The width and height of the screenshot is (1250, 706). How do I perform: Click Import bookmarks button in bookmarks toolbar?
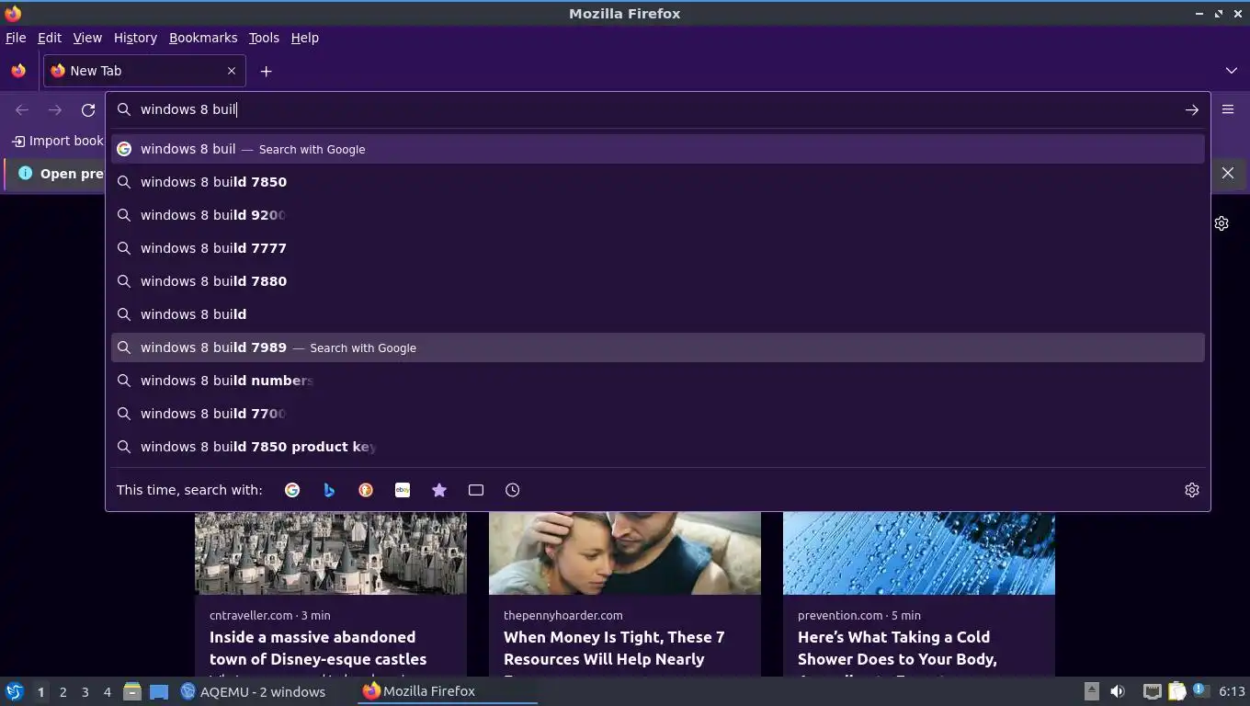click(x=57, y=141)
